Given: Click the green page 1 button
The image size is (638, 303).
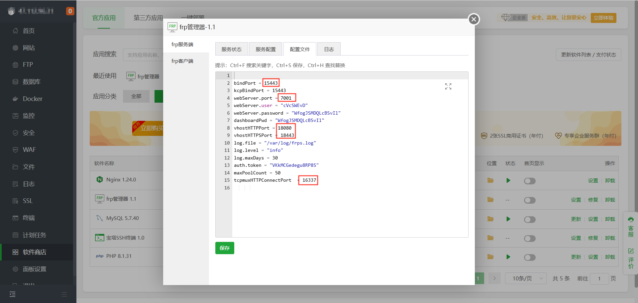Looking at the screenshot, I should pos(478,278).
